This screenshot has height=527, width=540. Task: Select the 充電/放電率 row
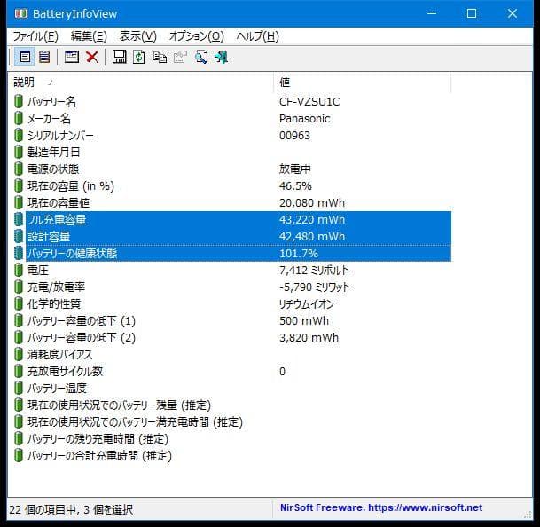click(x=232, y=287)
